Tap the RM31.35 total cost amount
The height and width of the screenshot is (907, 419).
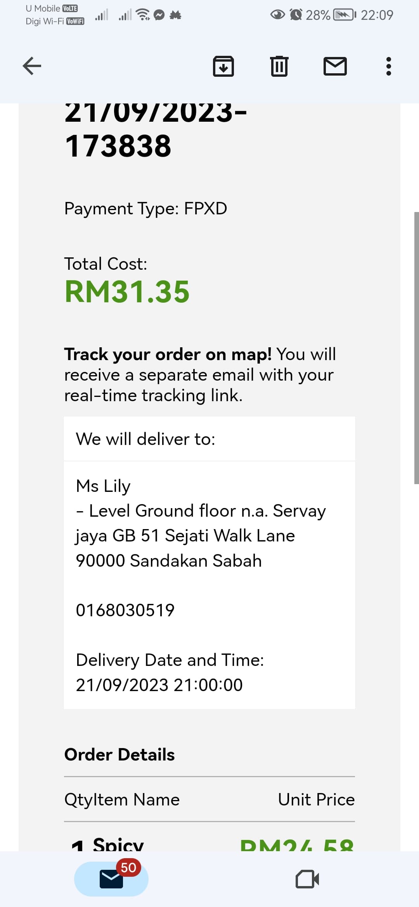pos(127,291)
